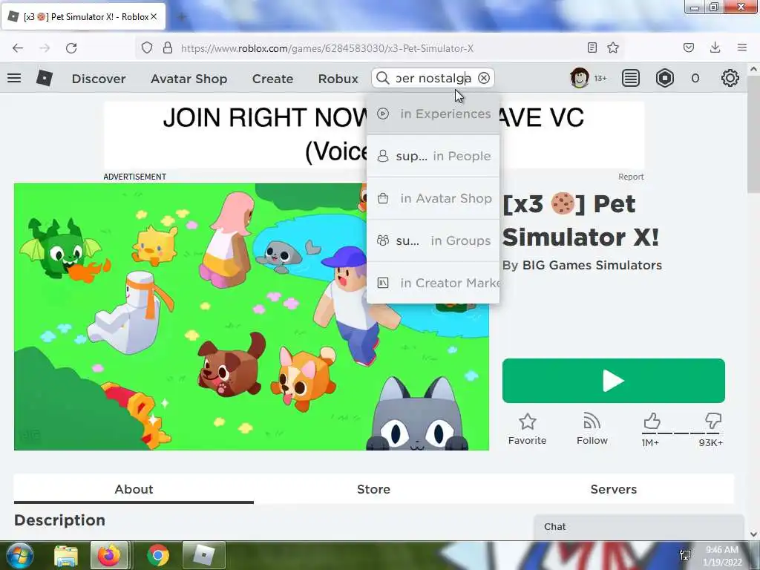Open the Chat panel
The image size is (760, 570).
[639, 527]
